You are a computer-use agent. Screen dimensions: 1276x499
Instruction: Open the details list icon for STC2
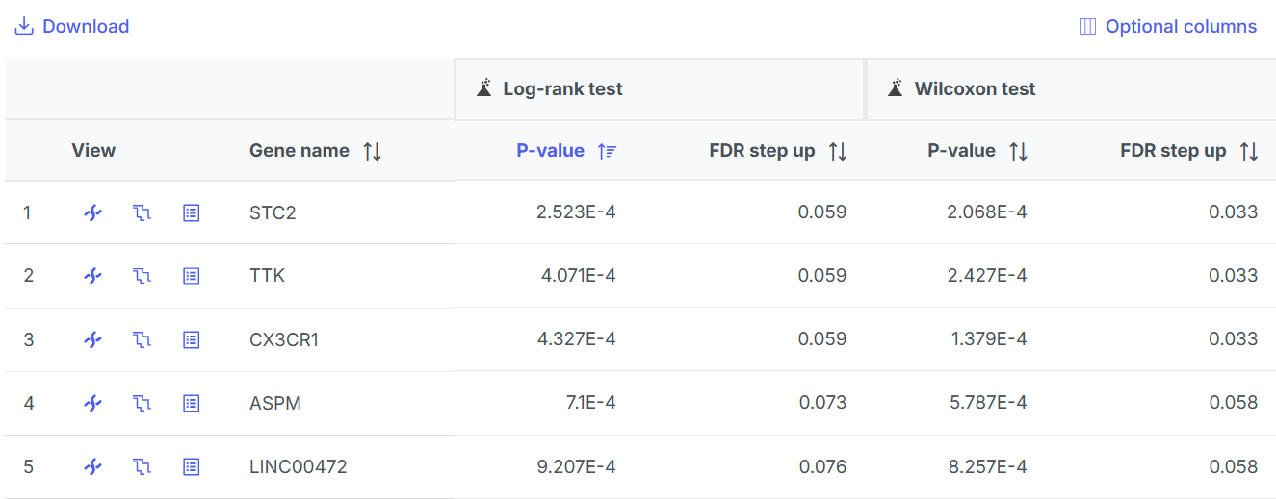pos(192,212)
